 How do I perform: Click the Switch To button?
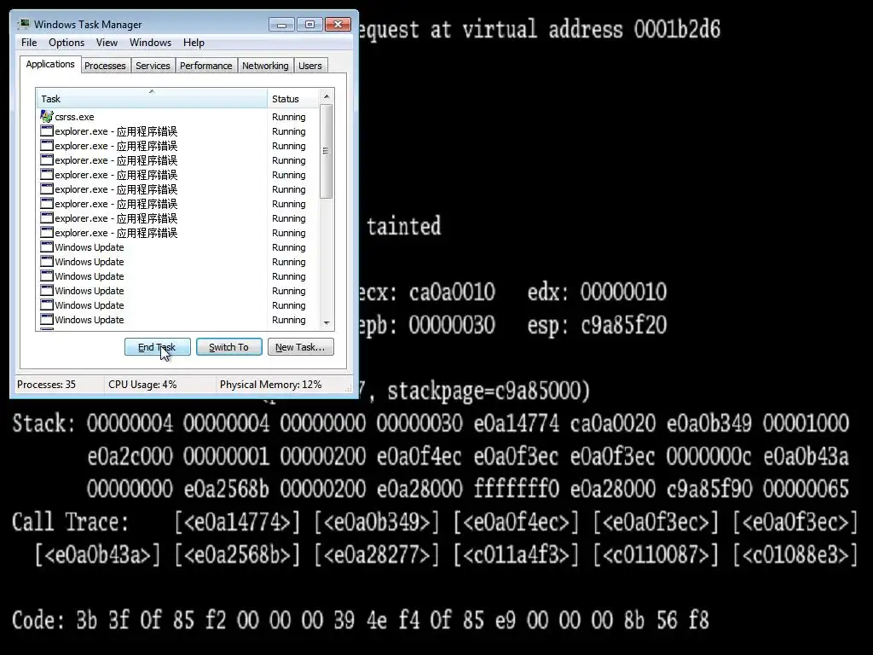[x=228, y=347]
